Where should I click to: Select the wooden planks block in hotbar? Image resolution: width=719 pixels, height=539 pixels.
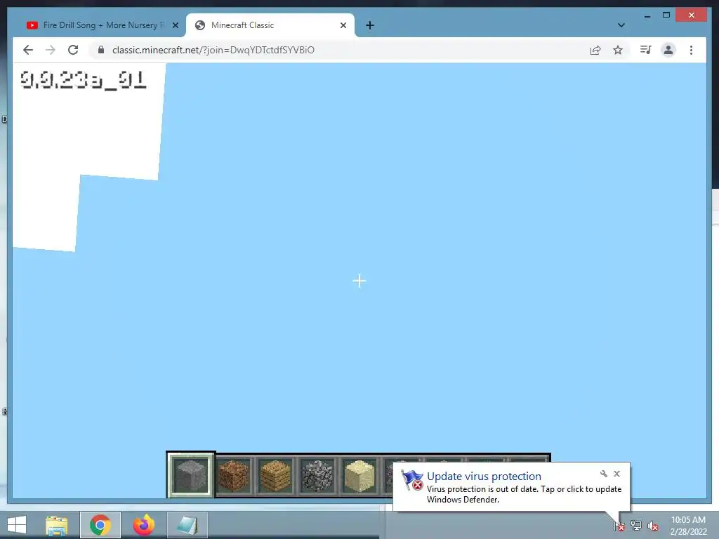[x=275, y=477]
